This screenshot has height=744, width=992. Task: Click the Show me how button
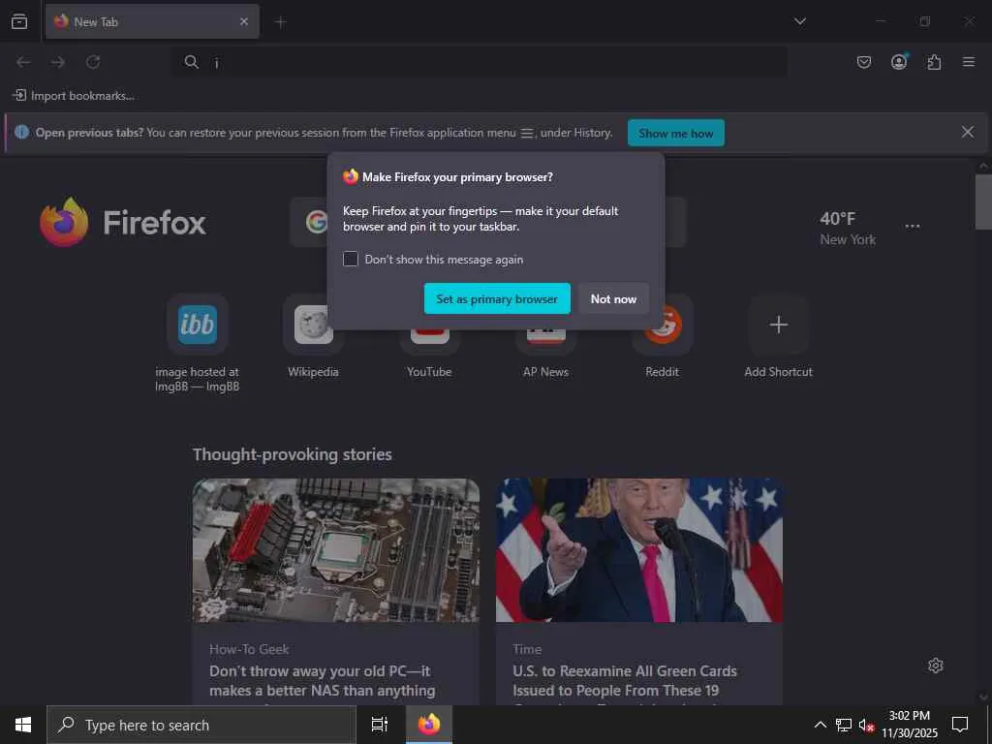coord(675,133)
